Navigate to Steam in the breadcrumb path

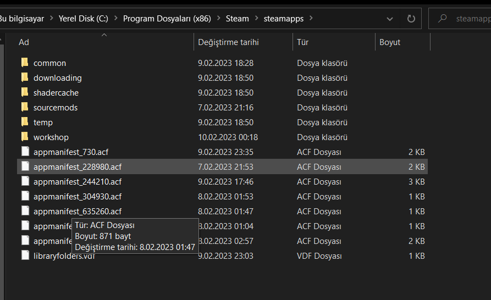pos(238,19)
